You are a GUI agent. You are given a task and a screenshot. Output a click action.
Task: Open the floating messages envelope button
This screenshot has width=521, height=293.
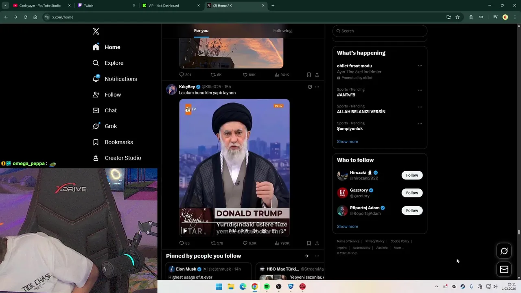(x=504, y=269)
